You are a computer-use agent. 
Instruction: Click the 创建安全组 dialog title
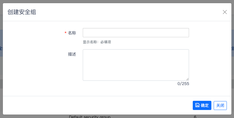(x=22, y=12)
